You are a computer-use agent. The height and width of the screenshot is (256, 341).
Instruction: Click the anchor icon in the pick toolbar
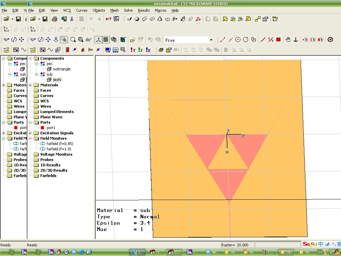pyautogui.click(x=296, y=40)
